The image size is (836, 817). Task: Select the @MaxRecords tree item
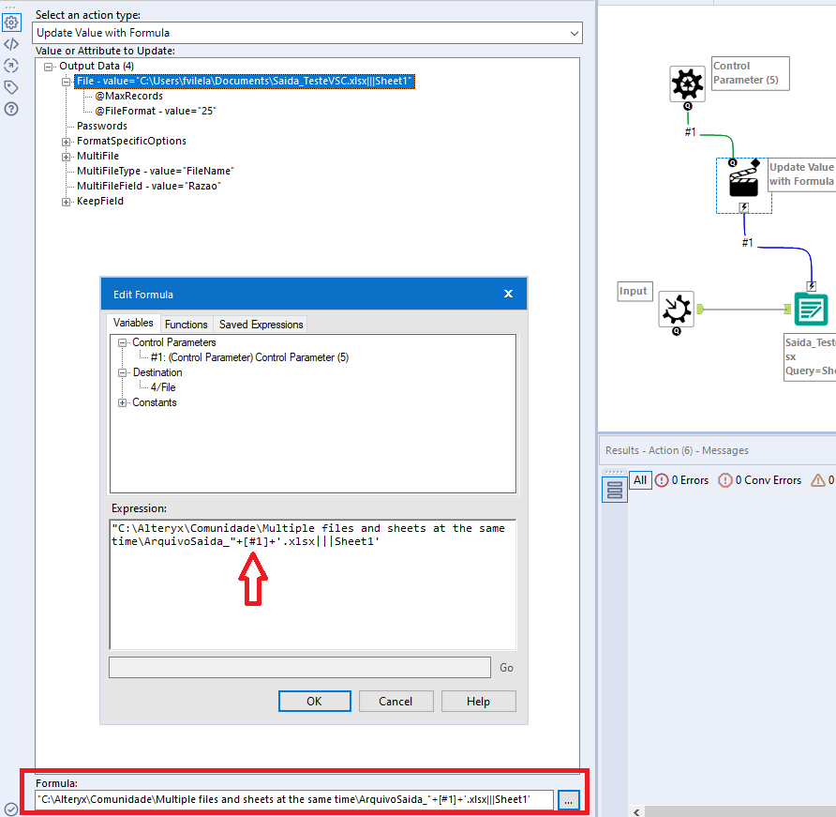tap(129, 96)
